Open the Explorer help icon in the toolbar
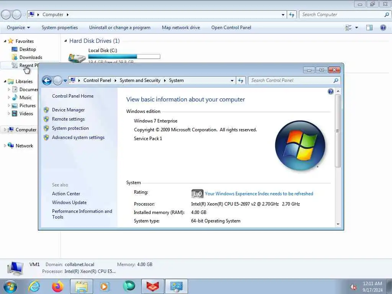This screenshot has height=294, width=392. (383, 28)
